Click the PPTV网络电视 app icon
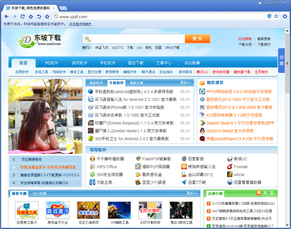 202,91
